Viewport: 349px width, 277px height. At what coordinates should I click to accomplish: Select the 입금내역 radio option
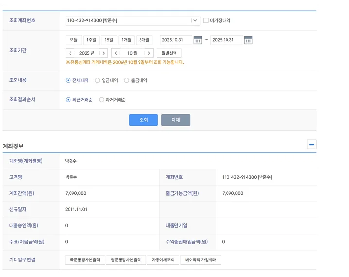(98, 81)
